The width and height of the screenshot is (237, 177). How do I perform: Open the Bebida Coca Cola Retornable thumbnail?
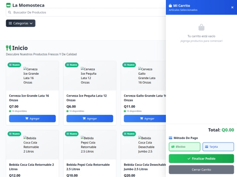(32, 145)
